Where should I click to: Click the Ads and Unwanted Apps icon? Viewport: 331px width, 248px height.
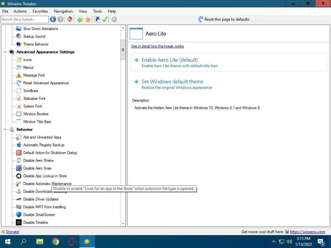click(19, 137)
